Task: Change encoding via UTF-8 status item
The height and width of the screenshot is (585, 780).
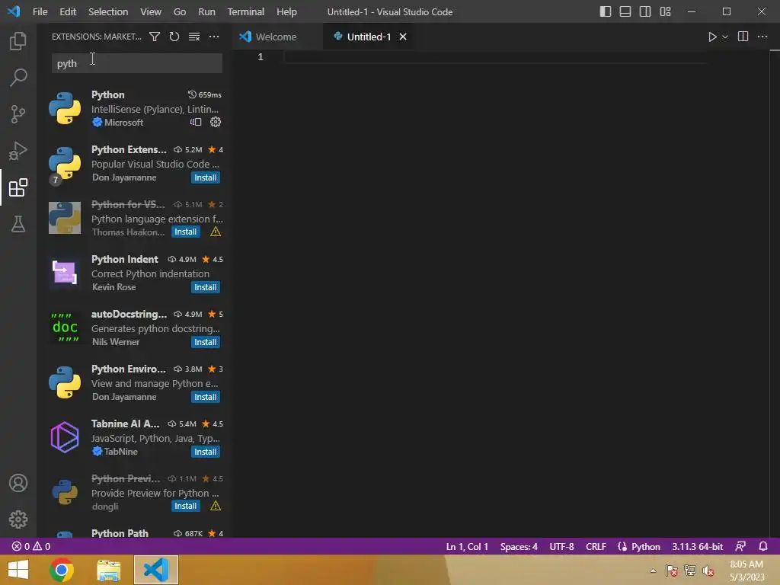Action: click(x=561, y=546)
